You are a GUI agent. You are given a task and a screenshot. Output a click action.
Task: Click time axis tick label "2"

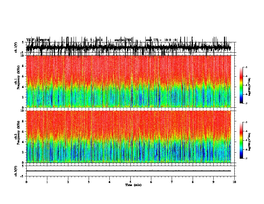[x=68, y=182]
